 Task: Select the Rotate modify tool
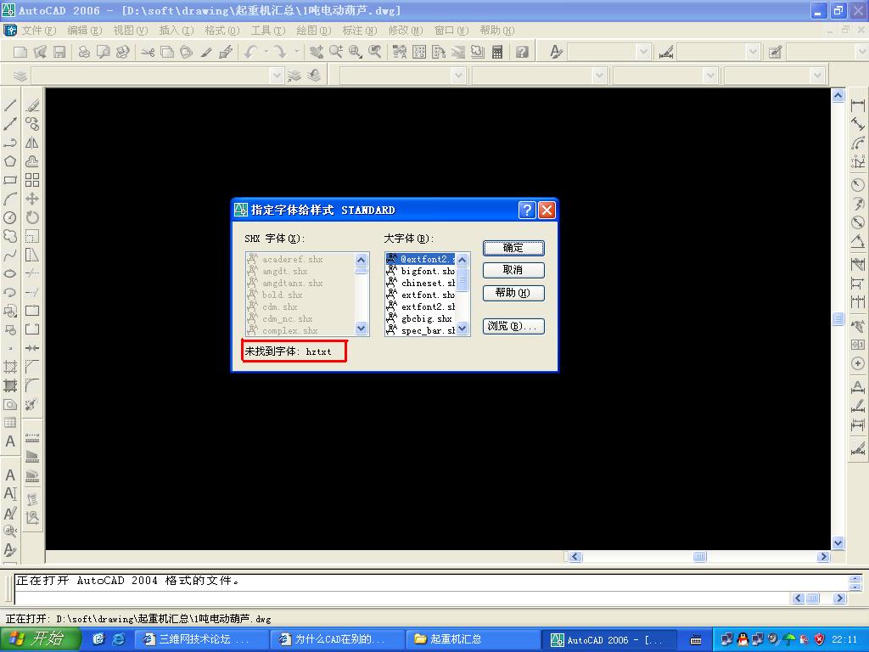32,217
